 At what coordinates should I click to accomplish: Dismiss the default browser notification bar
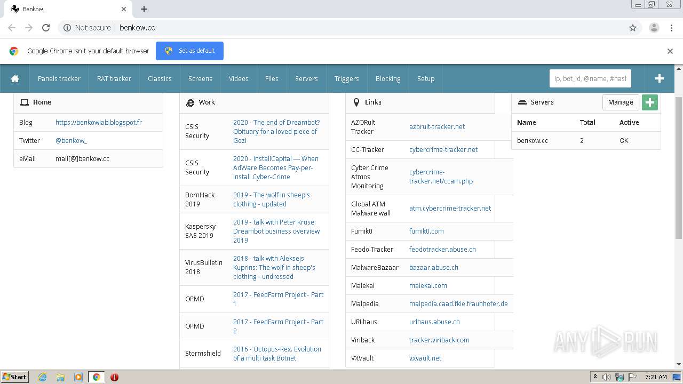point(670,51)
